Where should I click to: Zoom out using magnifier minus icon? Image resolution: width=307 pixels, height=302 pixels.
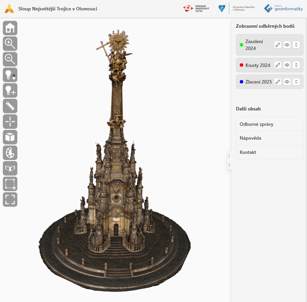[x=10, y=59]
